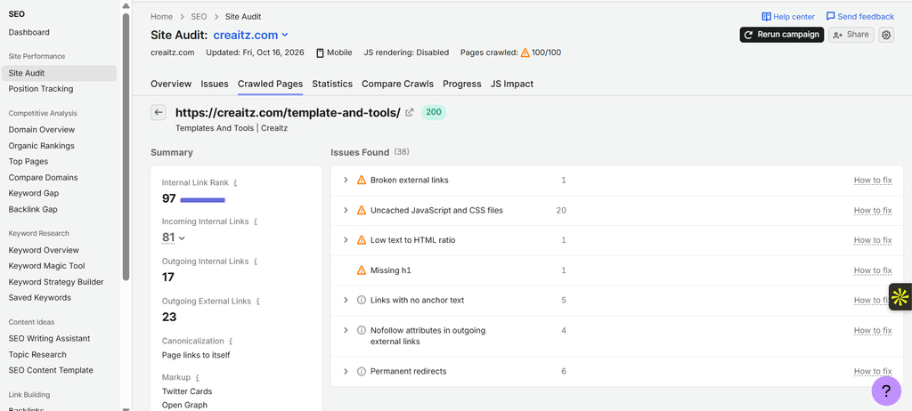Open How to fix for Permanent redirects

point(873,372)
